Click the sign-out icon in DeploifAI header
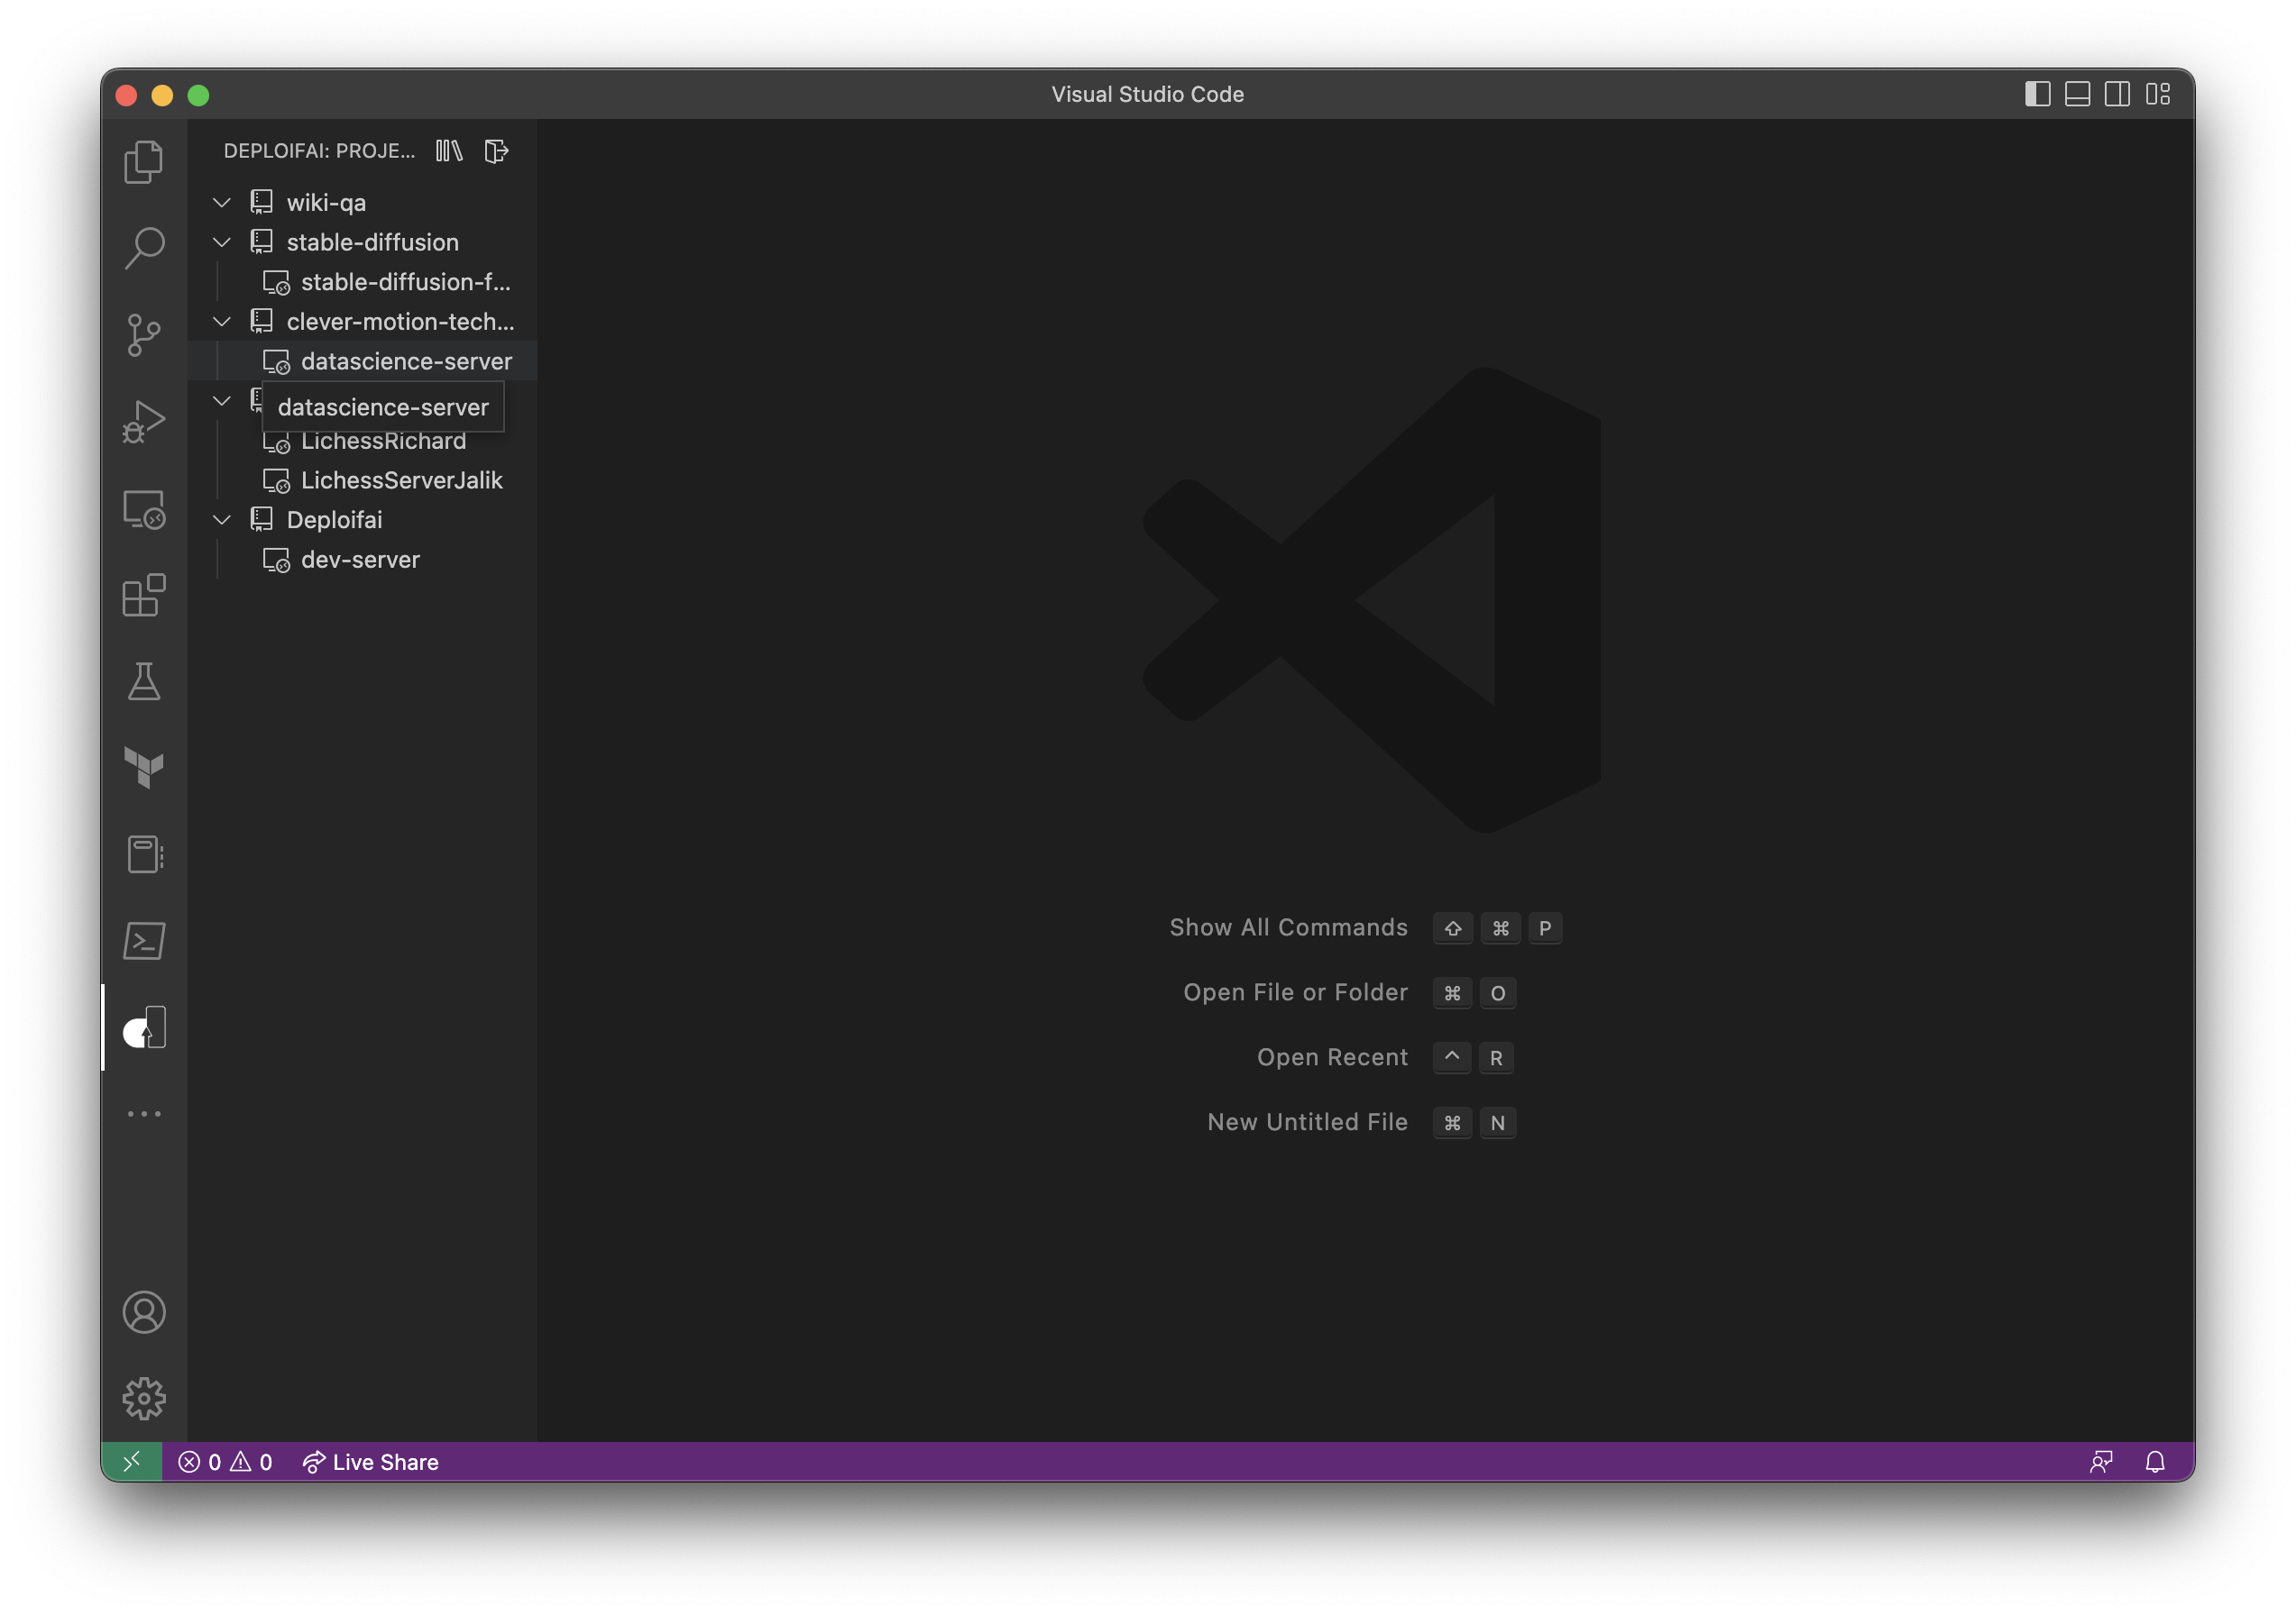This screenshot has width=2296, height=1615. [497, 151]
